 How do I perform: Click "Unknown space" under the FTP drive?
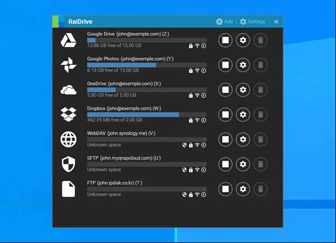(x=104, y=194)
